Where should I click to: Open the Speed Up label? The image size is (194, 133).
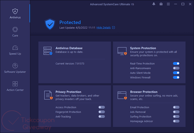coord(15,54)
